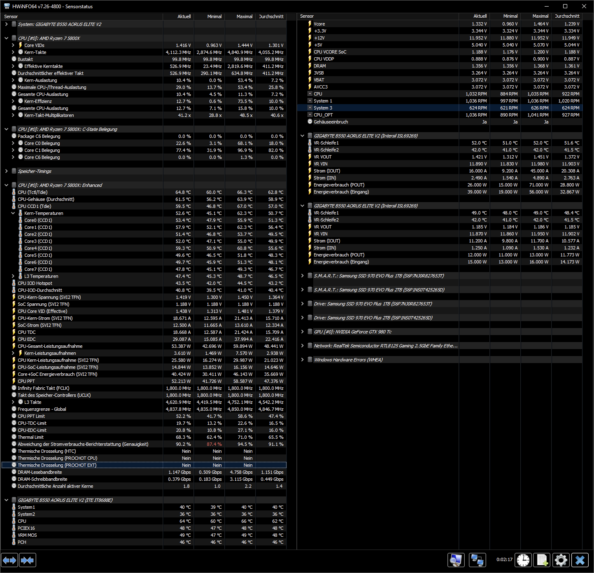Screen dimensions: 594x573
Task: Select the +12V voltage row
Action: (440, 38)
